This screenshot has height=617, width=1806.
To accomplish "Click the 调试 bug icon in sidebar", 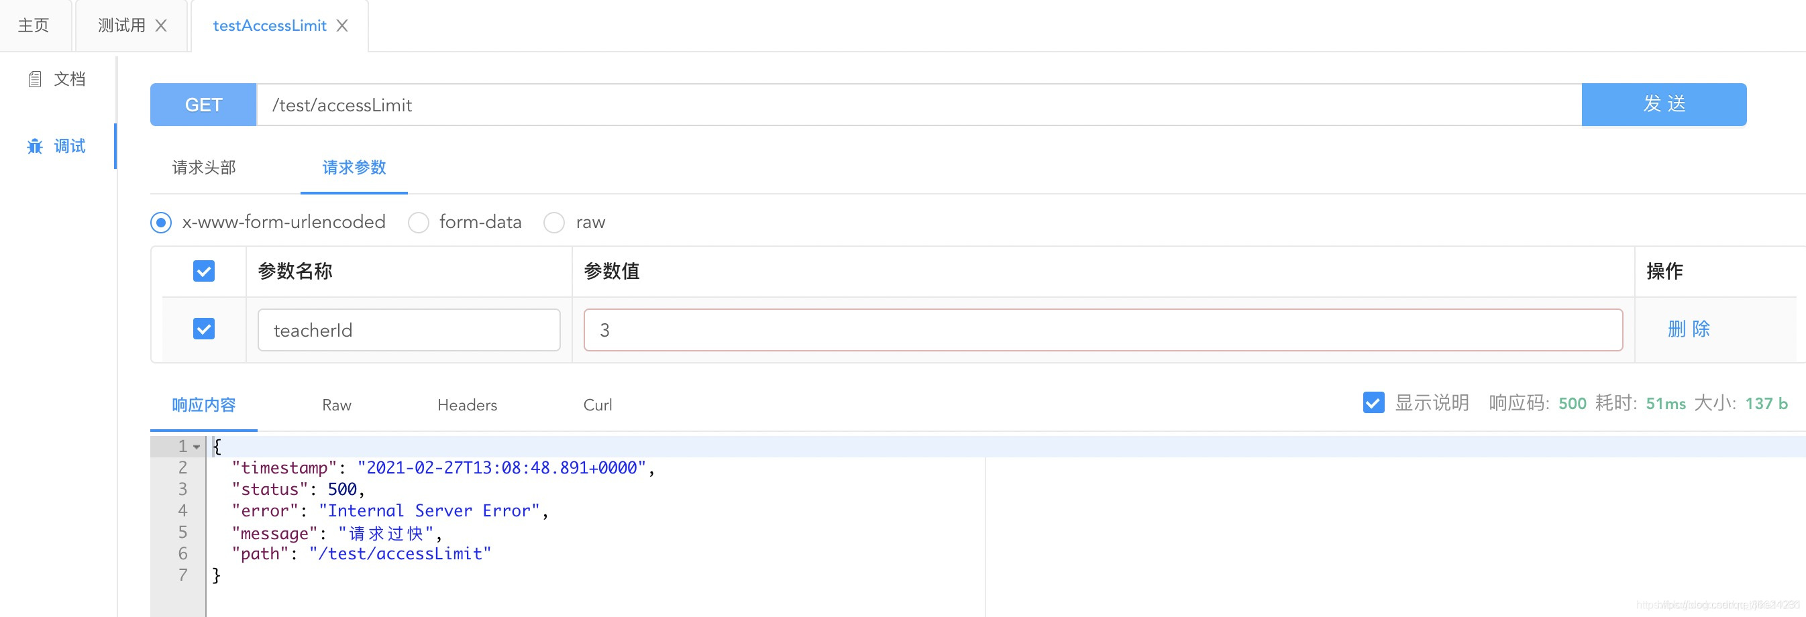I will 34,146.
